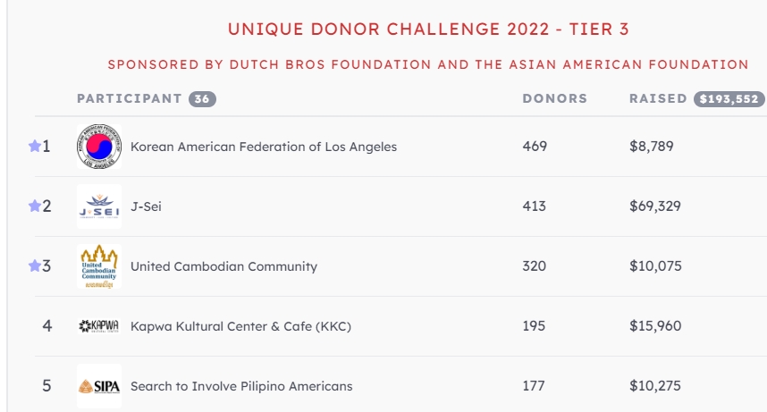Click the Unique Donor Challenge 2022 title

[428, 29]
